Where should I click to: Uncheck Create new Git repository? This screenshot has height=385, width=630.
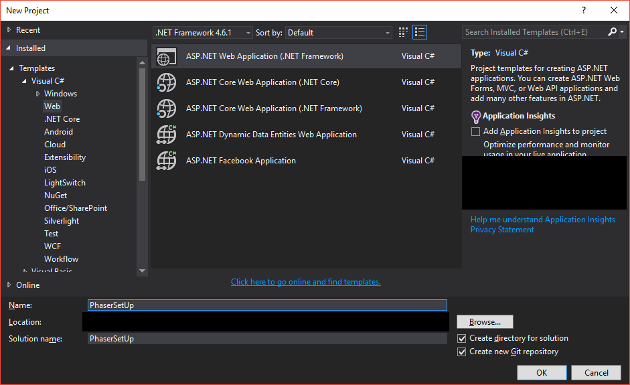(x=462, y=352)
